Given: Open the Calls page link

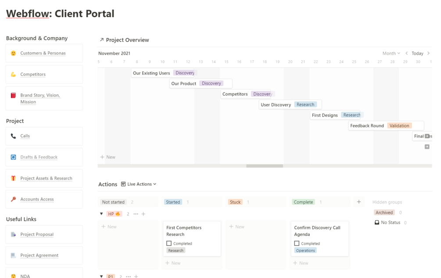Looking at the screenshot, I should (x=25, y=136).
